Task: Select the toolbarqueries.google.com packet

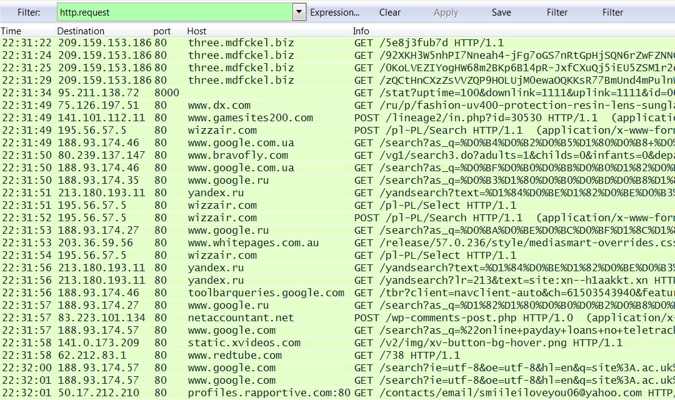Action: (266, 293)
